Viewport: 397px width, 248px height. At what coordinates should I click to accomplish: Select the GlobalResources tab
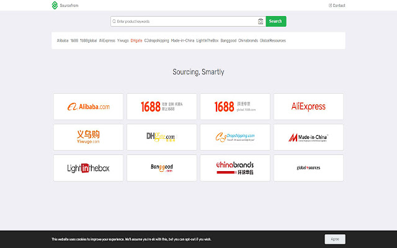click(273, 40)
